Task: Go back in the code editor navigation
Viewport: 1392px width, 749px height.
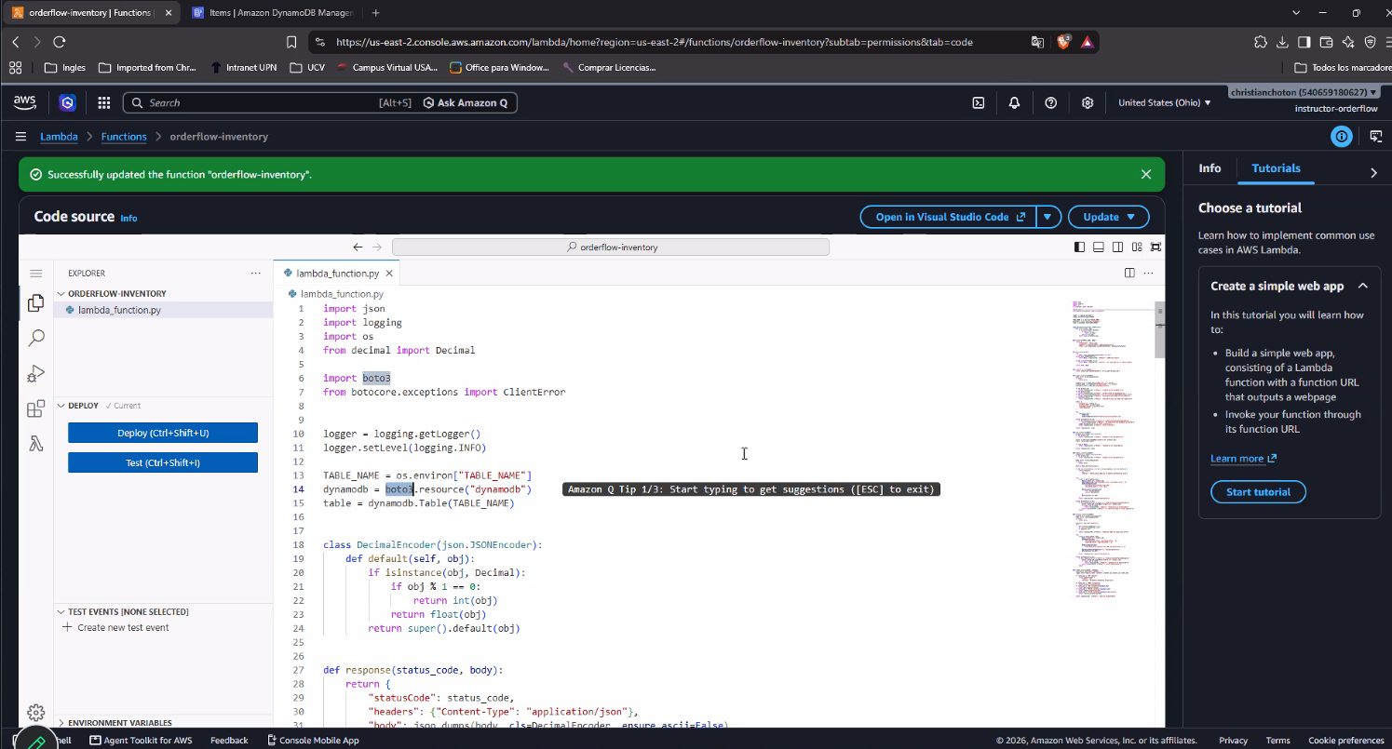Action: (x=358, y=247)
